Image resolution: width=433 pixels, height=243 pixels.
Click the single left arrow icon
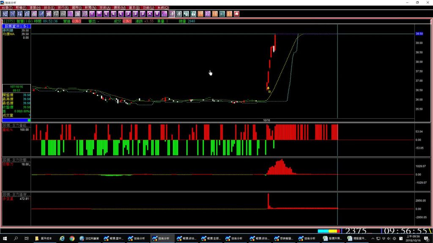[121, 14]
